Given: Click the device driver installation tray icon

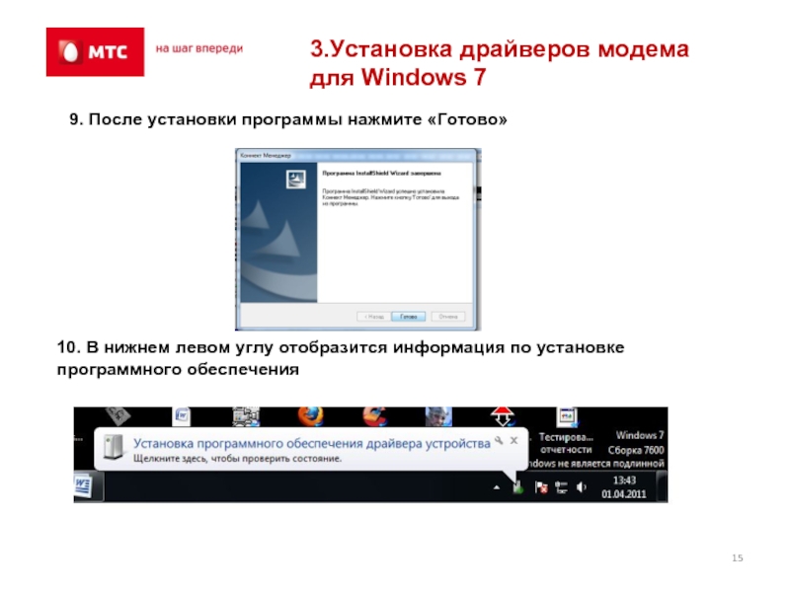Looking at the screenshot, I should (517, 487).
